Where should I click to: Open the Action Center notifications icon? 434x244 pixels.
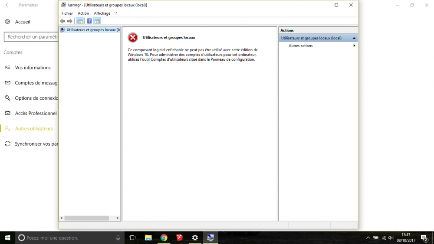pyautogui.click(x=424, y=237)
